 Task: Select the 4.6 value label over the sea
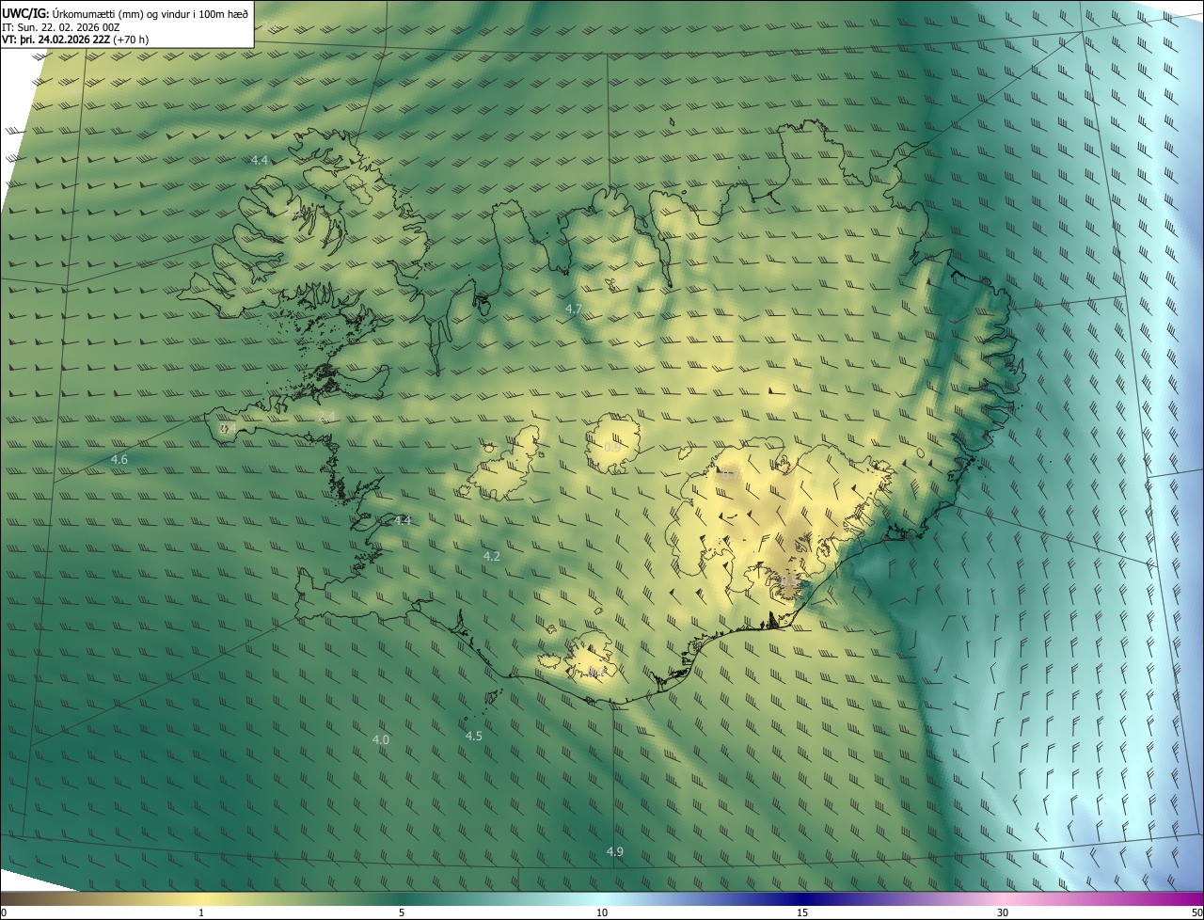[119, 459]
